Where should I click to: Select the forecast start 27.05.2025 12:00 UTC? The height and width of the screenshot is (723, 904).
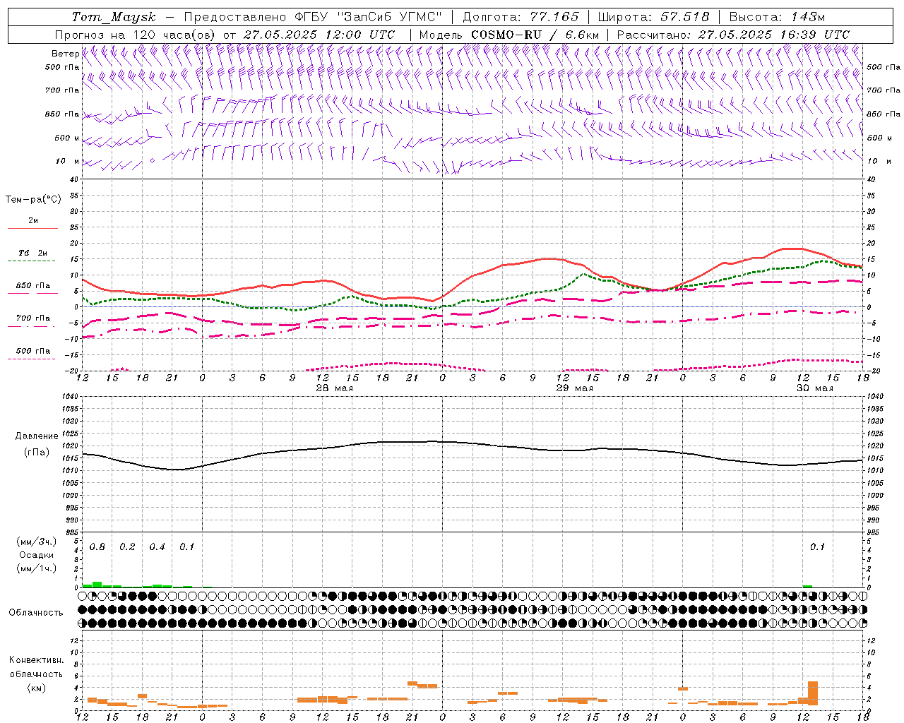[319, 35]
